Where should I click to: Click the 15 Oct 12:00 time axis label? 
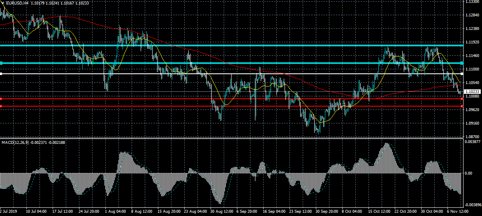[379, 212]
